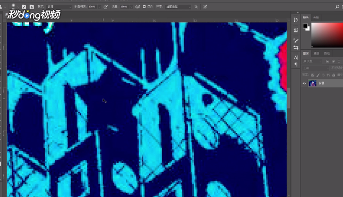Open the Properties panel icon
The width and height of the screenshot is (343, 197).
click(x=296, y=30)
